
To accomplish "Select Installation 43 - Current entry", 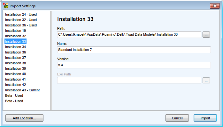I will (x=22, y=90).
